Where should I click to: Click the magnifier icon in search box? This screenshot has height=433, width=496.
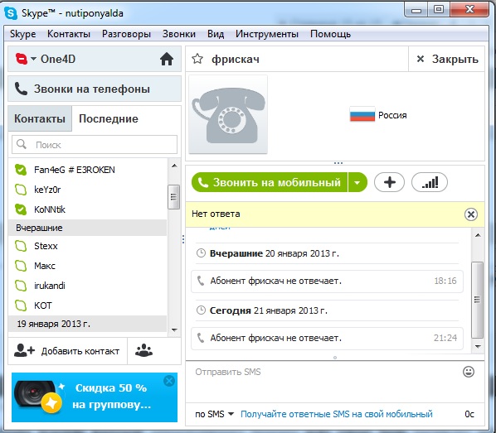click(x=22, y=144)
